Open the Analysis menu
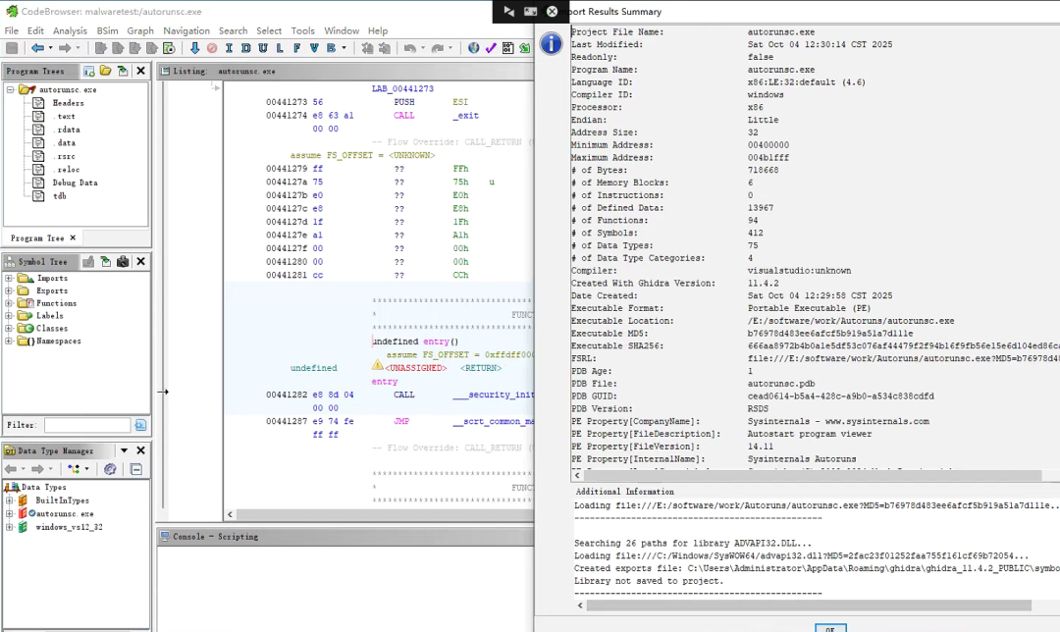This screenshot has height=632, width=1060. point(70,30)
